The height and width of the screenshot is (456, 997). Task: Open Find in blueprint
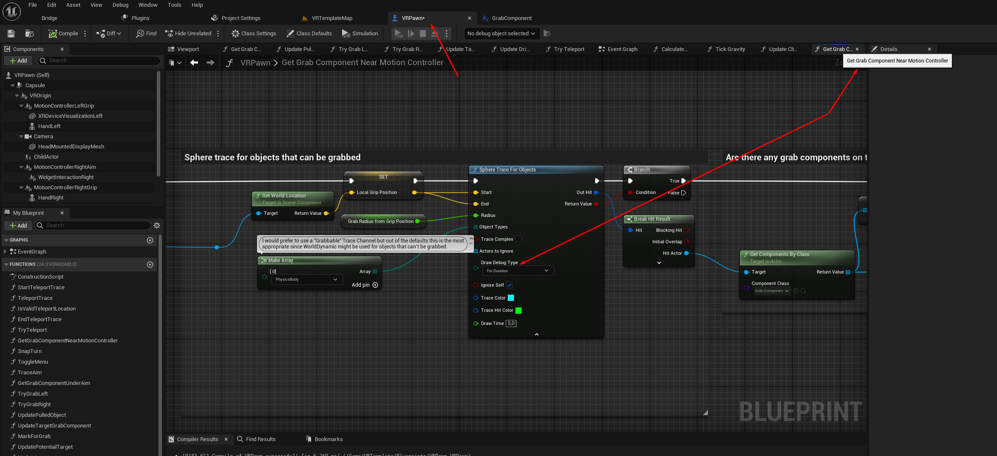(x=146, y=34)
